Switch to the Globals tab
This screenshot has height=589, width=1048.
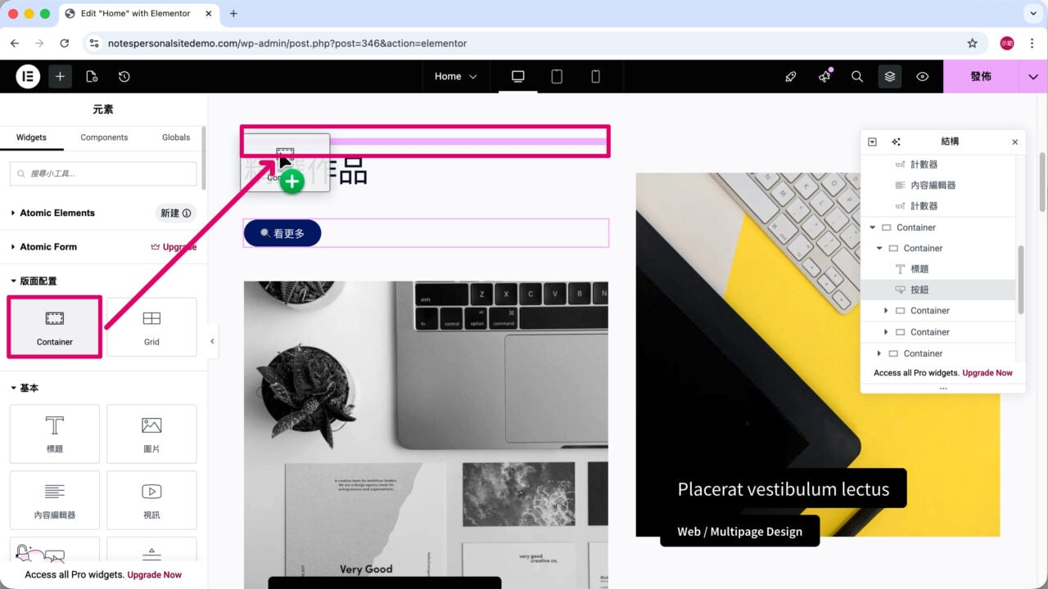[176, 137]
